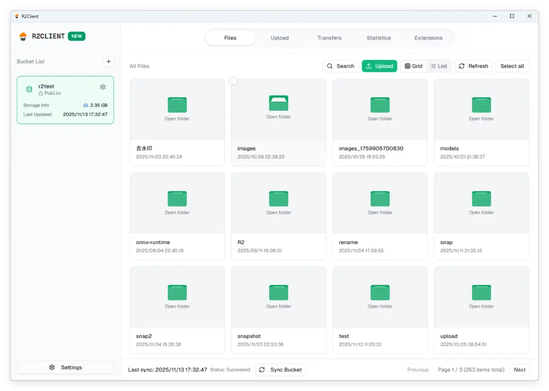This screenshot has width=549, height=391.
Task: Open Settings via the gear at bottom left
Action: pos(52,367)
